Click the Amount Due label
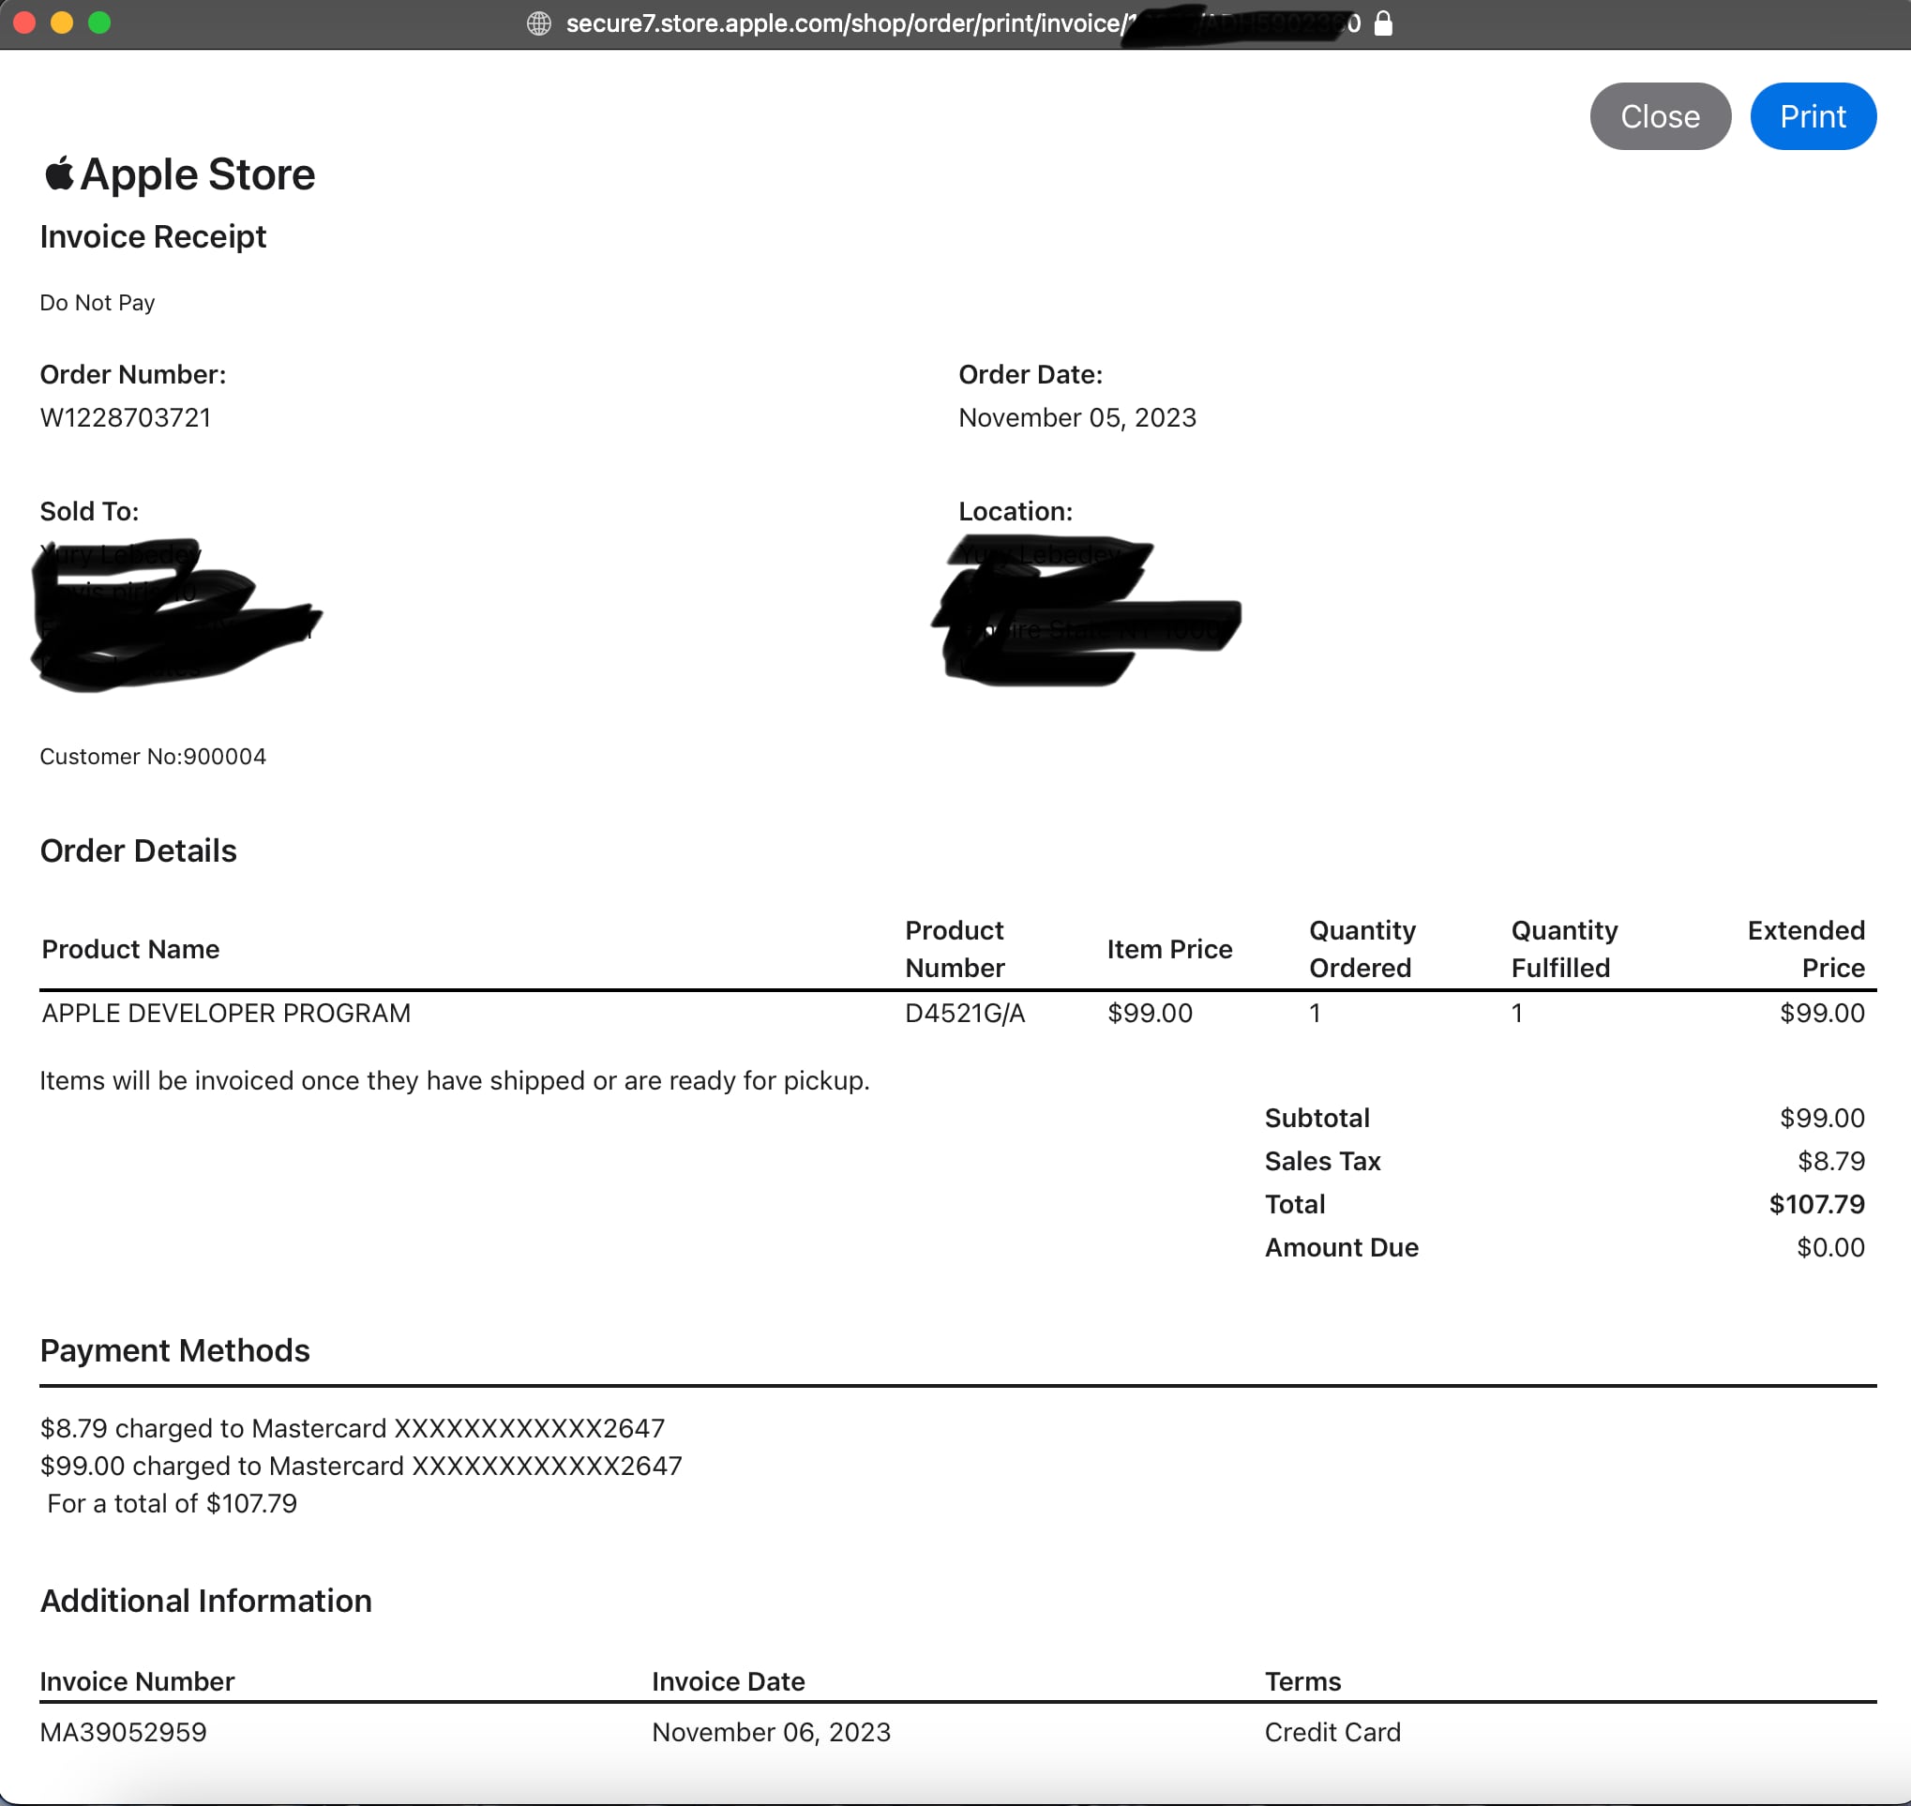Image resolution: width=1911 pixels, height=1806 pixels. coord(1341,1248)
